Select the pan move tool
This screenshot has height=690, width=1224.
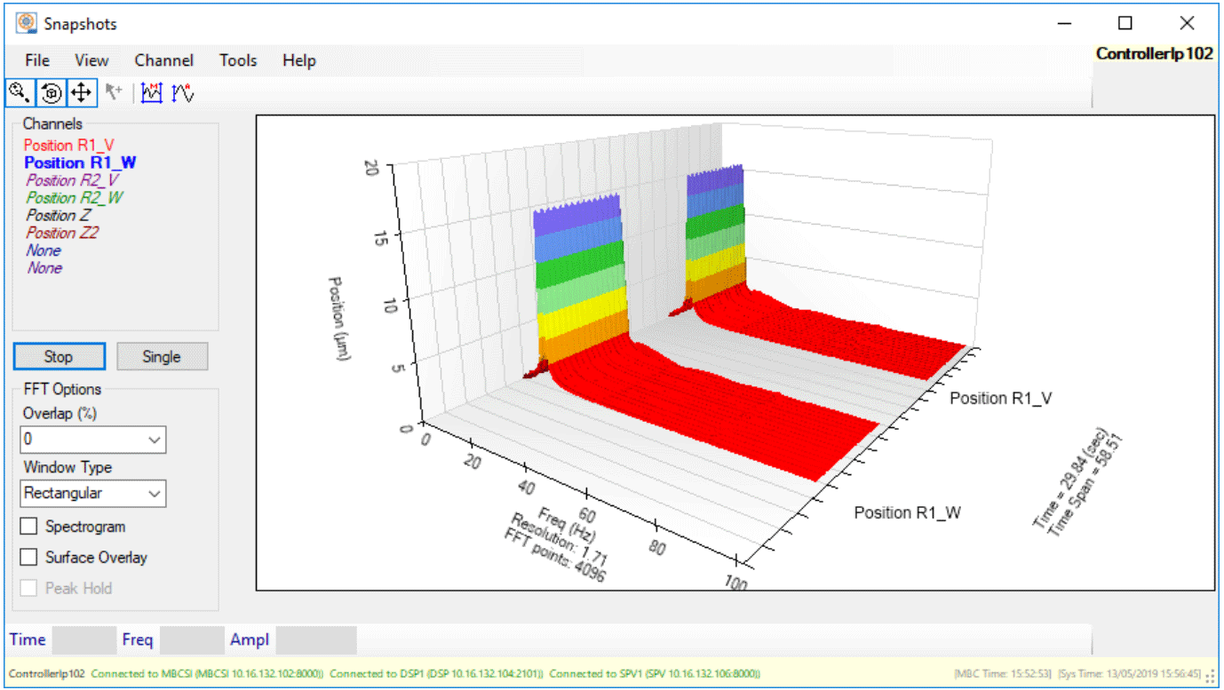(81, 92)
